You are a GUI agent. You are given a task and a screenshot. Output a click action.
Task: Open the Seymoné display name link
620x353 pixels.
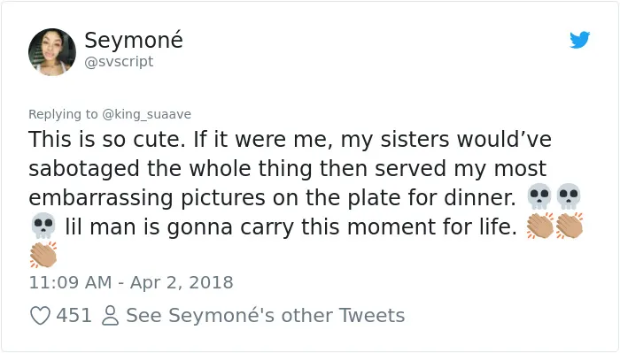134,40
